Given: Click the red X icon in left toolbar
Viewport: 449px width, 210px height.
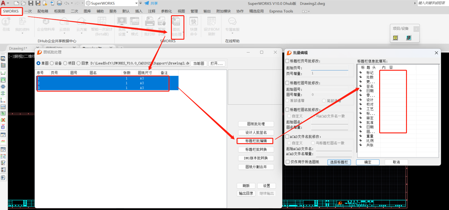Looking at the screenshot, I should (3, 120).
